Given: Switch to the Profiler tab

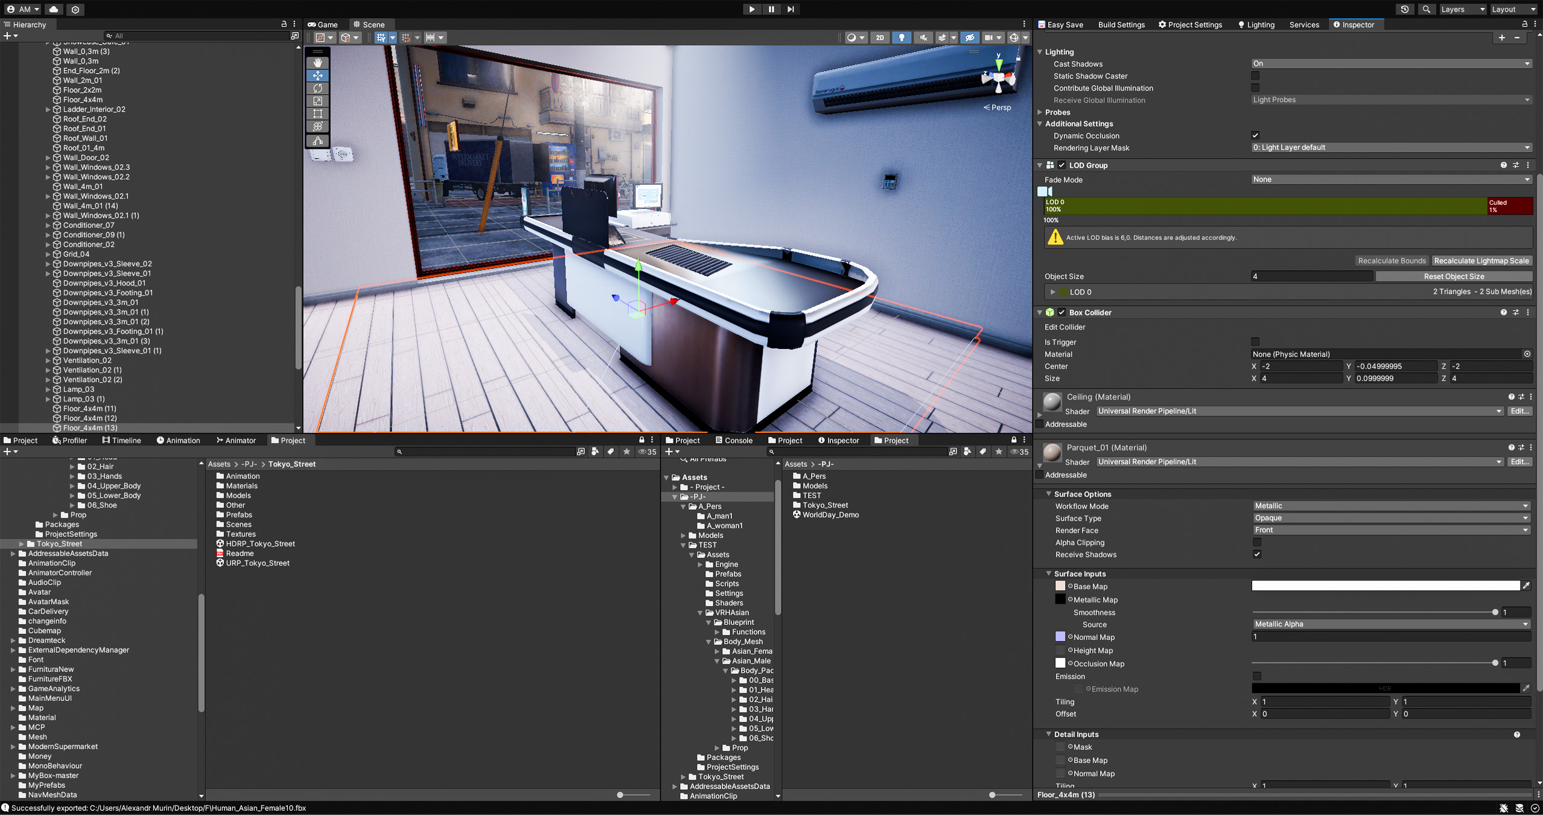Looking at the screenshot, I should [69, 440].
